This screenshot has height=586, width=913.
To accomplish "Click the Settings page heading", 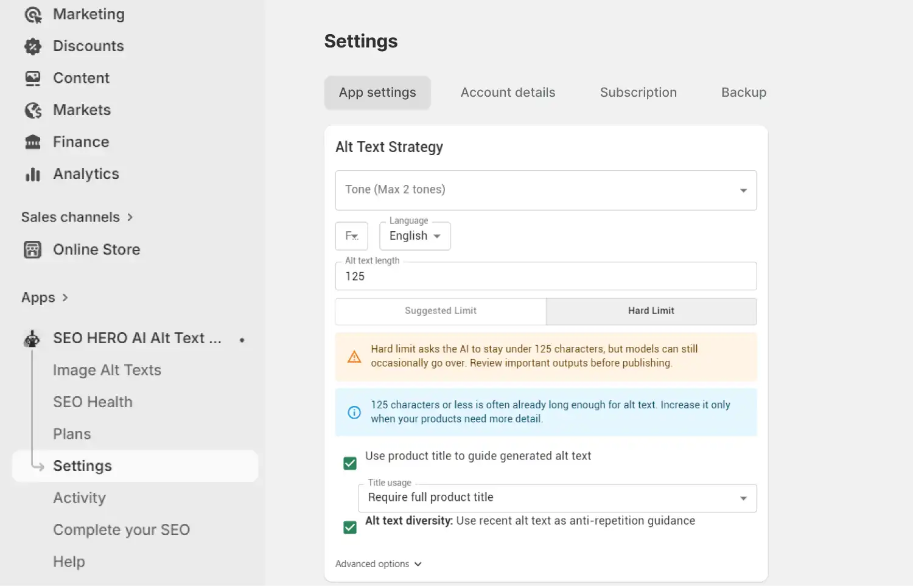I will pyautogui.click(x=361, y=41).
